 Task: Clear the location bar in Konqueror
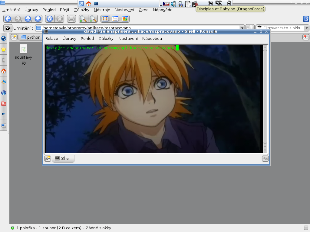click(8, 28)
